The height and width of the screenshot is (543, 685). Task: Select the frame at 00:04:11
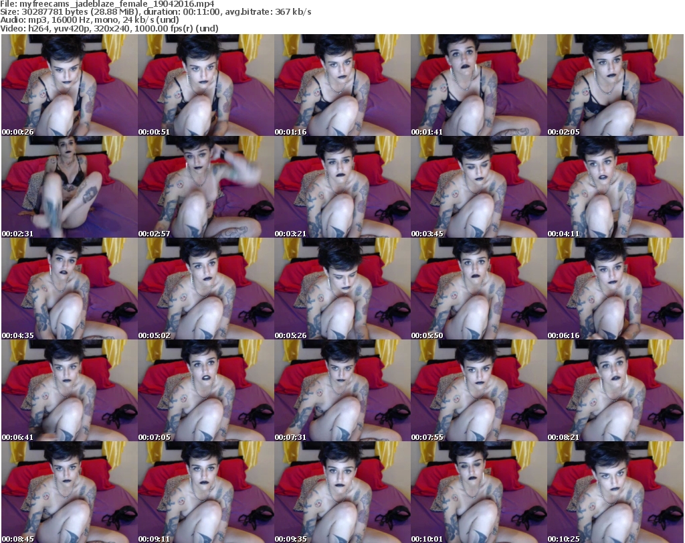615,187
